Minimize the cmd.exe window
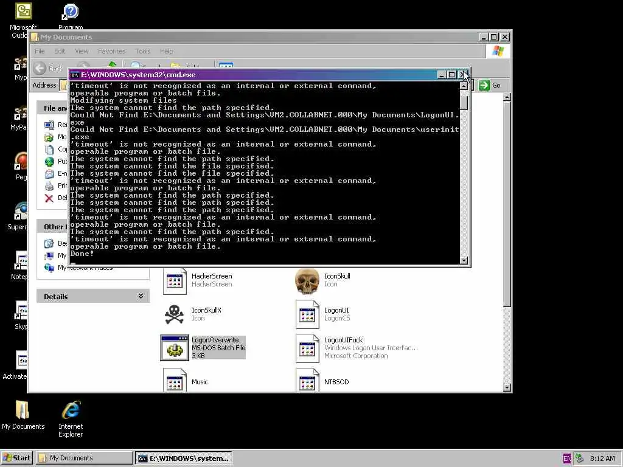The width and height of the screenshot is (623, 467). [x=442, y=75]
